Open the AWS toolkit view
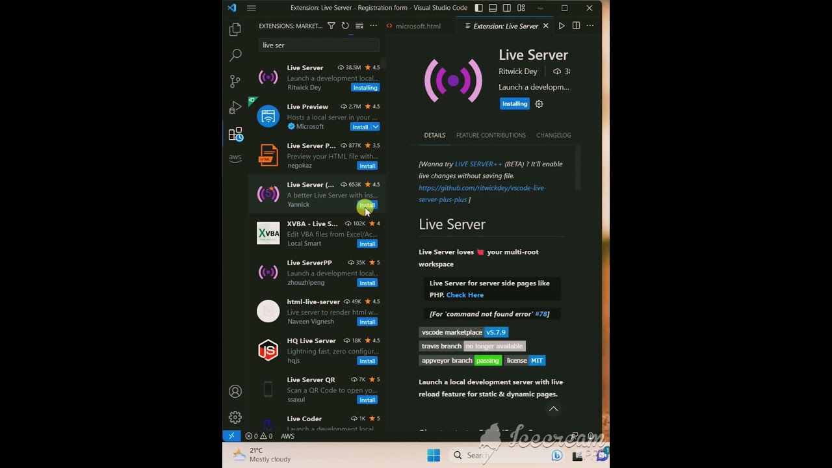The image size is (832, 468). 235,158
